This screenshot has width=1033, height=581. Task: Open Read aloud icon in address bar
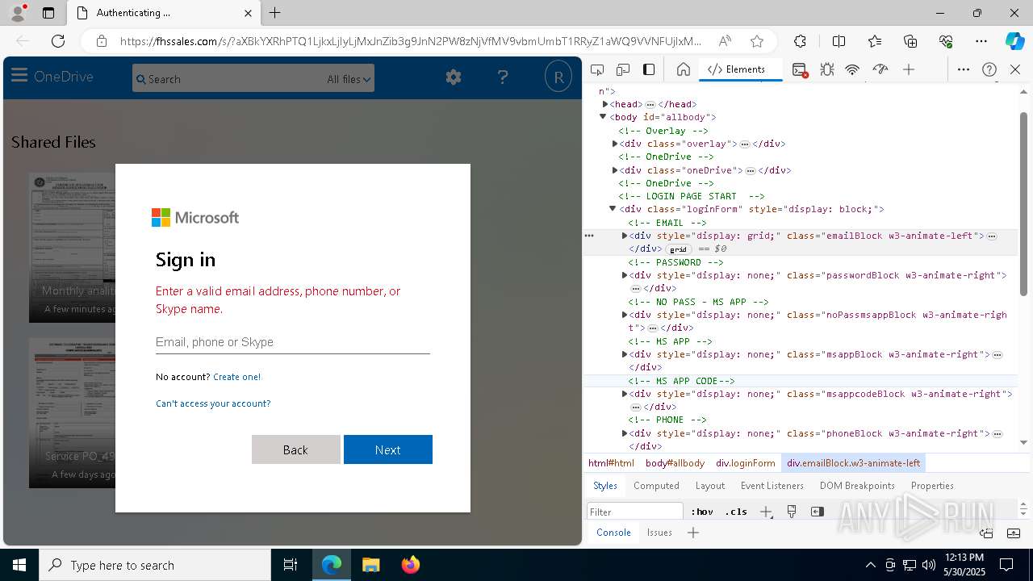(725, 41)
